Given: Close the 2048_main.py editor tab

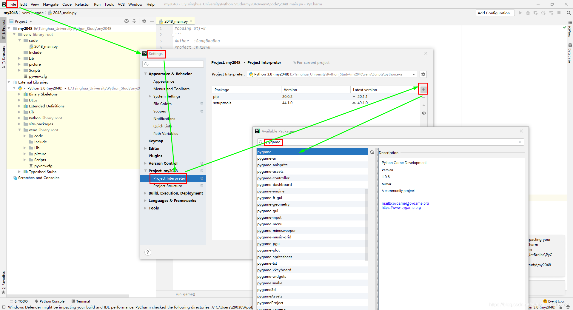Looking at the screenshot, I should [x=191, y=21].
